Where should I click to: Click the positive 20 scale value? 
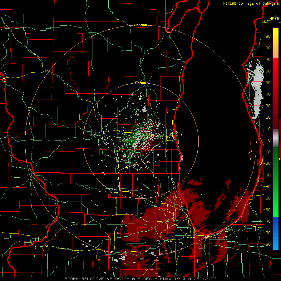pos(268,117)
